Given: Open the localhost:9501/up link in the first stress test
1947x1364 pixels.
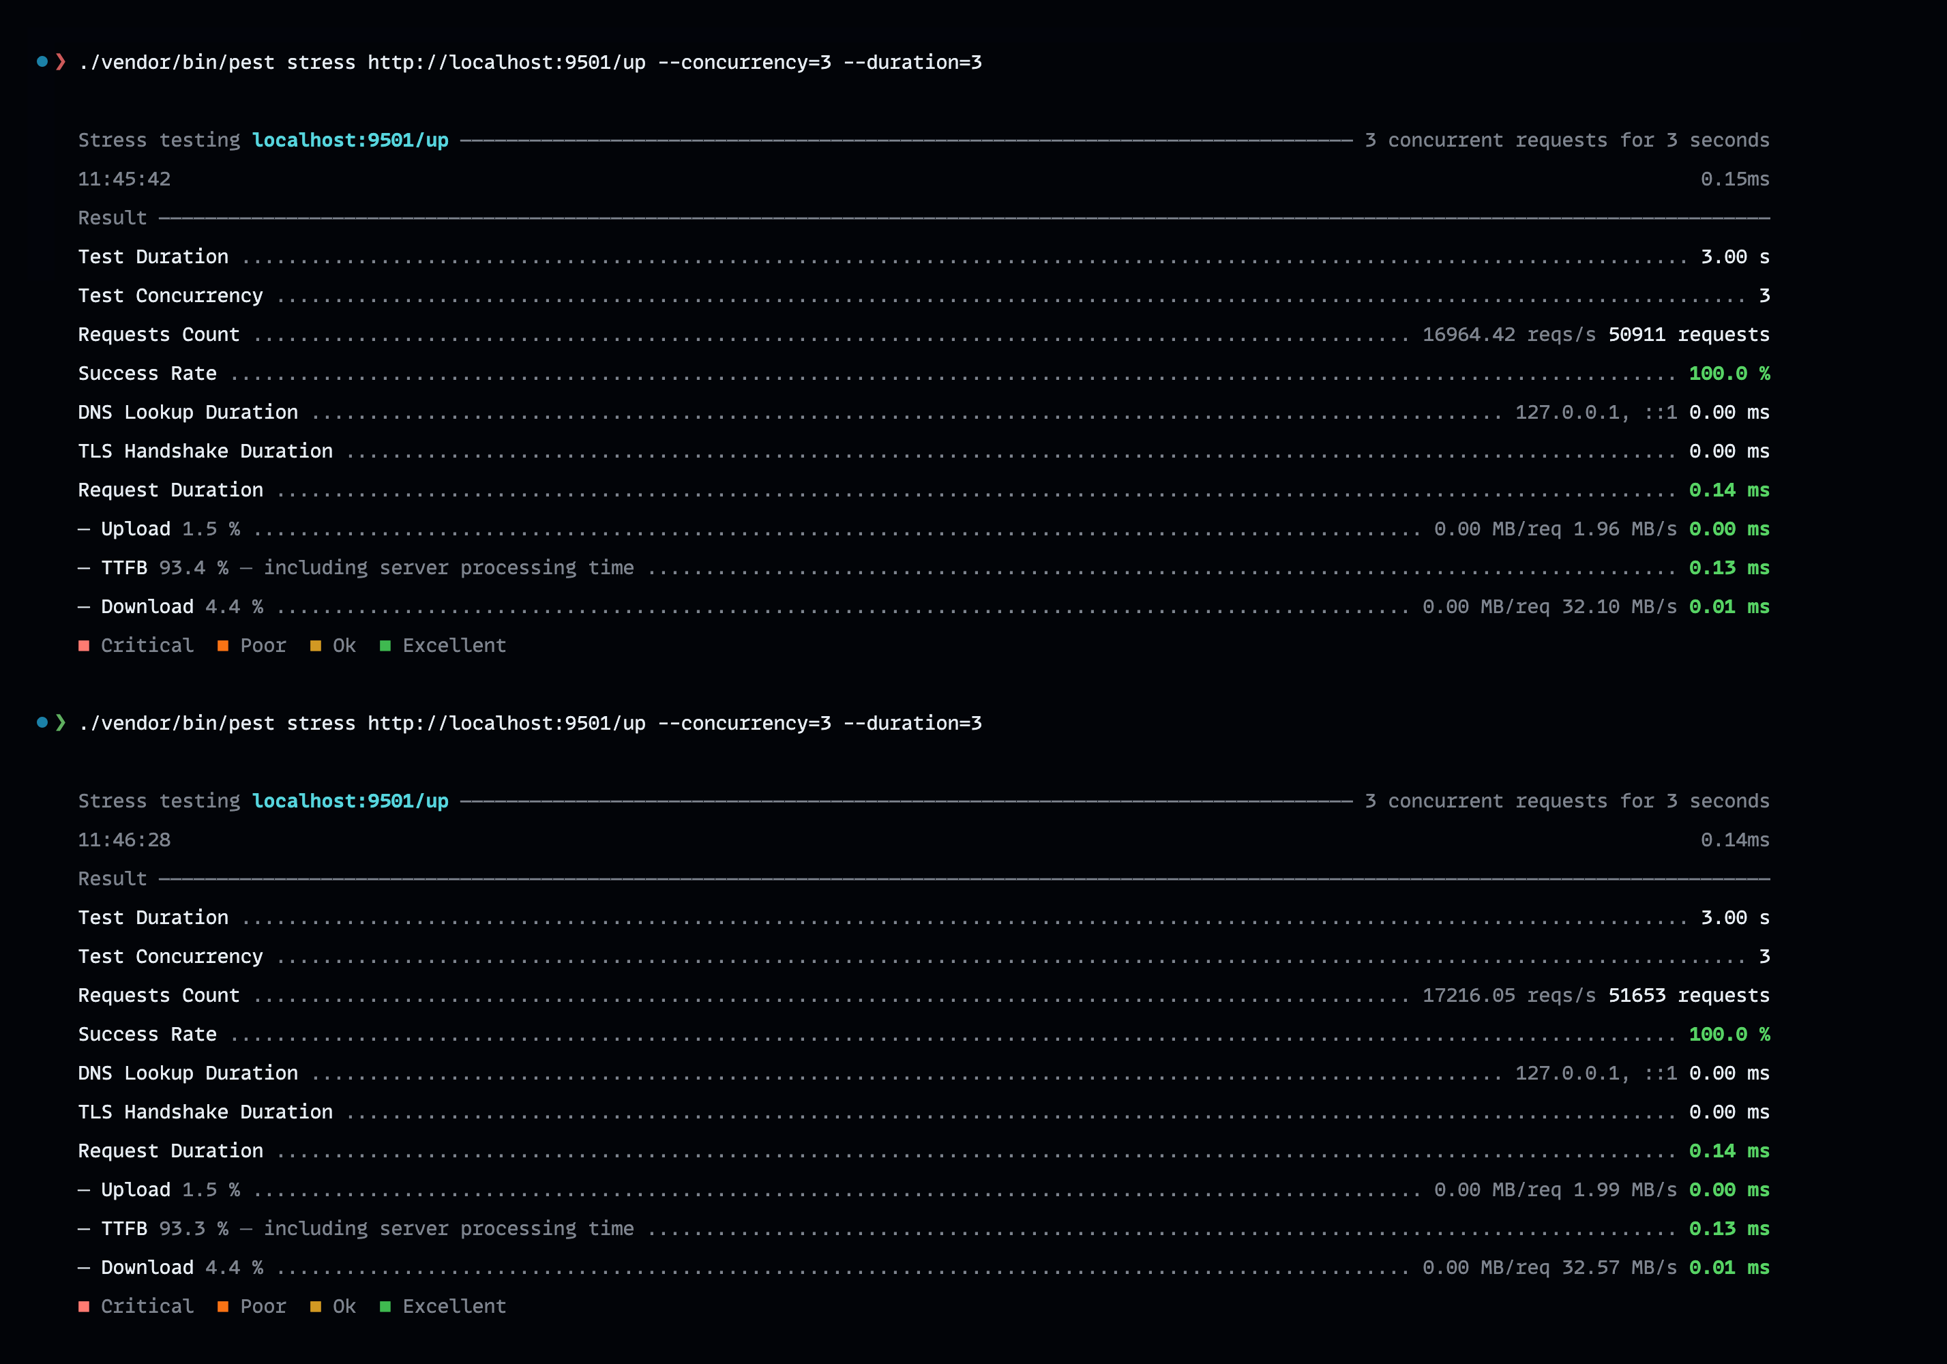Looking at the screenshot, I should 351,140.
